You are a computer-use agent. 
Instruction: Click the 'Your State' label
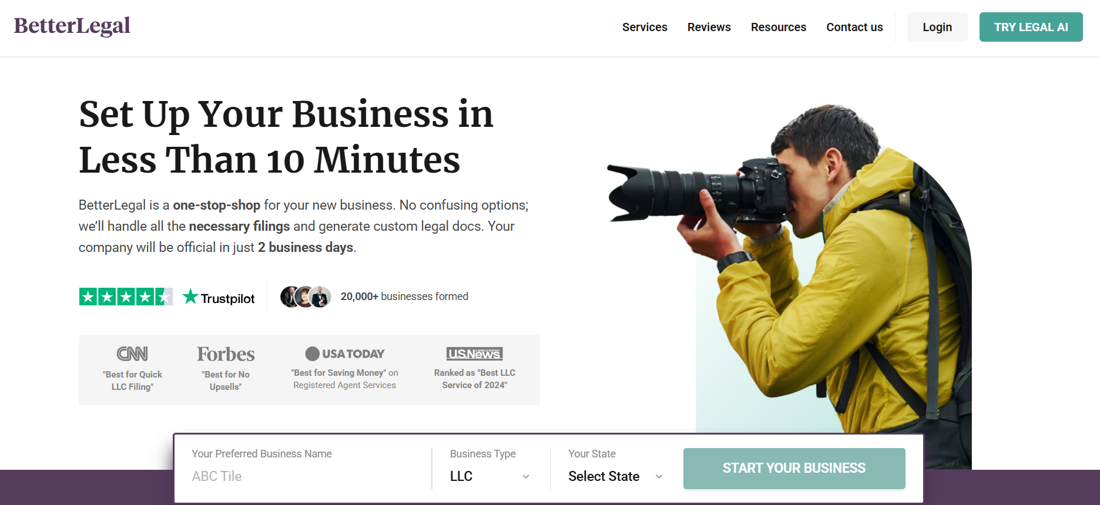tap(592, 454)
